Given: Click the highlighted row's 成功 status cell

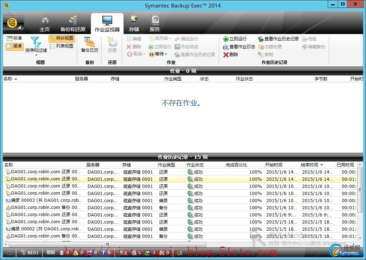Looking at the screenshot, I should click(195, 179).
